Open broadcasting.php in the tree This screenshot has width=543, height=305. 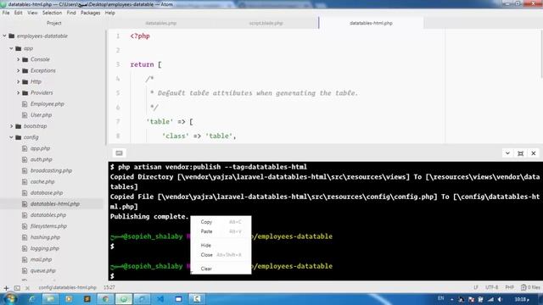tap(51, 170)
